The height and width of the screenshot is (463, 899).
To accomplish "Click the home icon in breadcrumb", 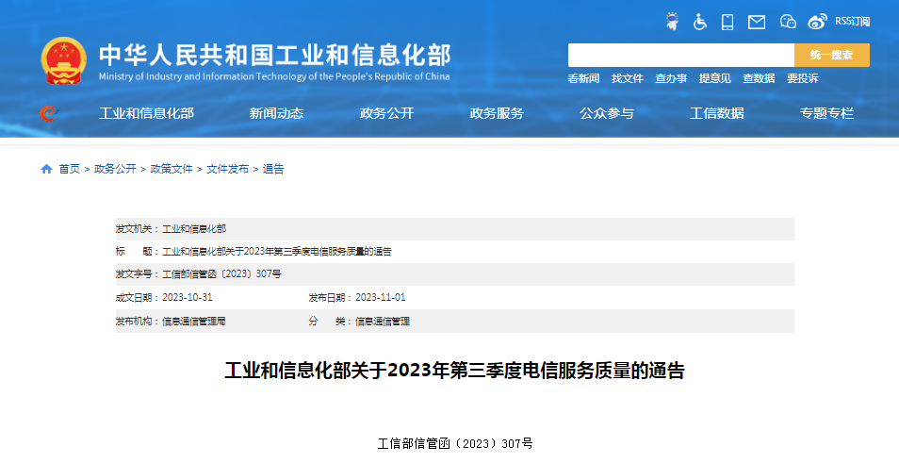I will (46, 169).
